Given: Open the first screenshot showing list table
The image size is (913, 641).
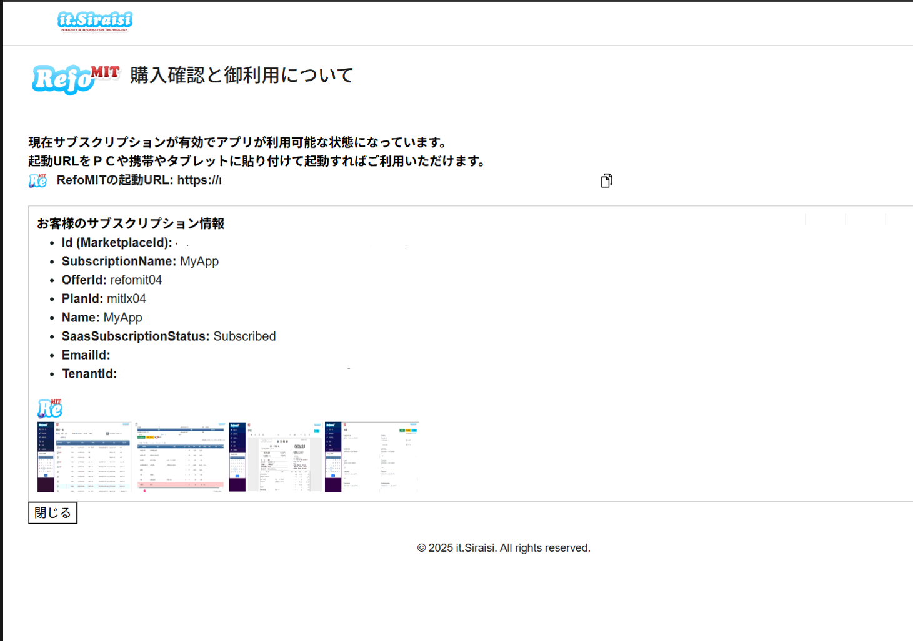Looking at the screenshot, I should [x=84, y=457].
